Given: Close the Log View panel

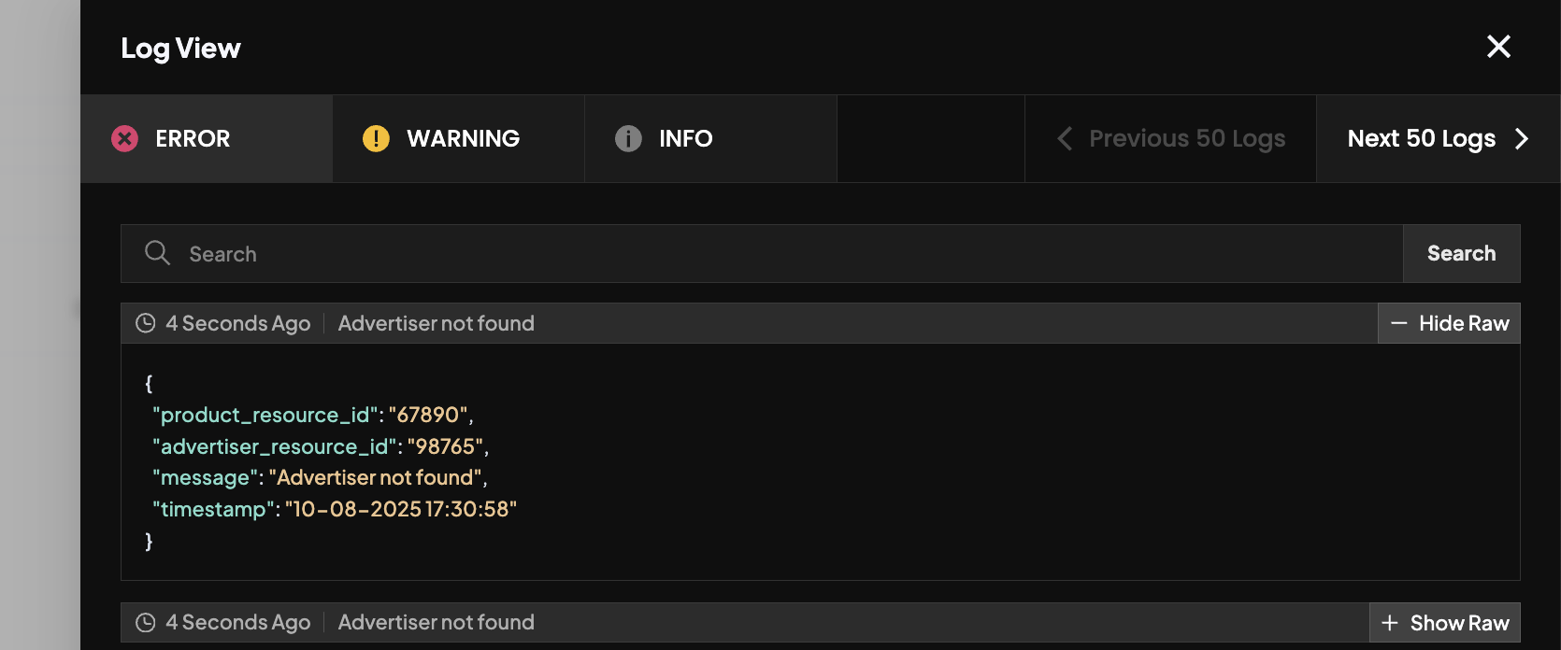Looking at the screenshot, I should point(1498,47).
